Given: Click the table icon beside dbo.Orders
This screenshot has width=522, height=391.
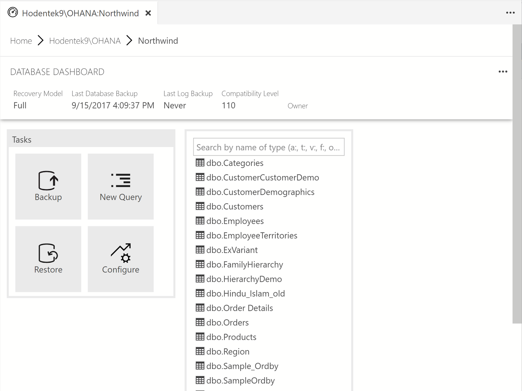Looking at the screenshot, I should (200, 322).
